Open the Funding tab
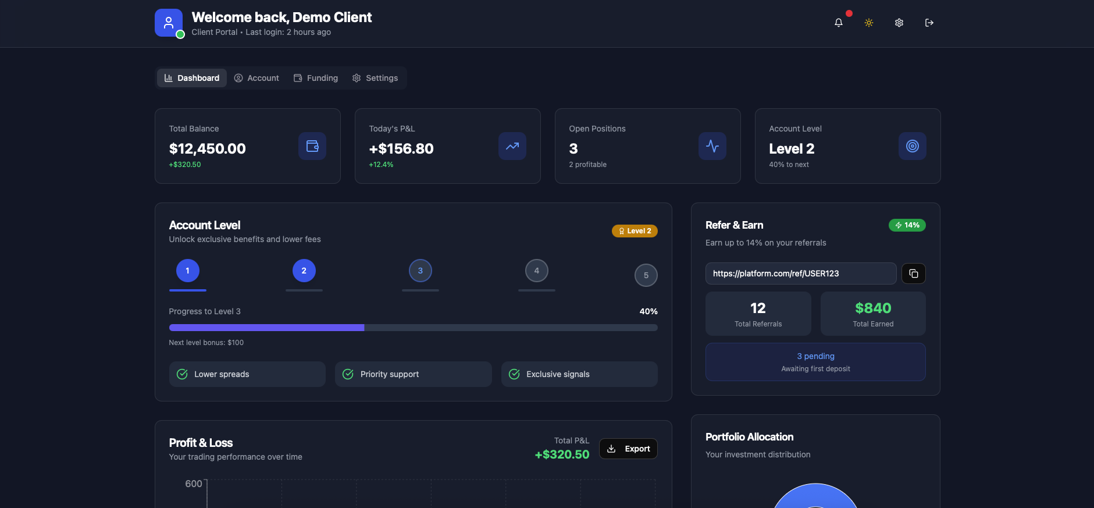 coord(316,78)
